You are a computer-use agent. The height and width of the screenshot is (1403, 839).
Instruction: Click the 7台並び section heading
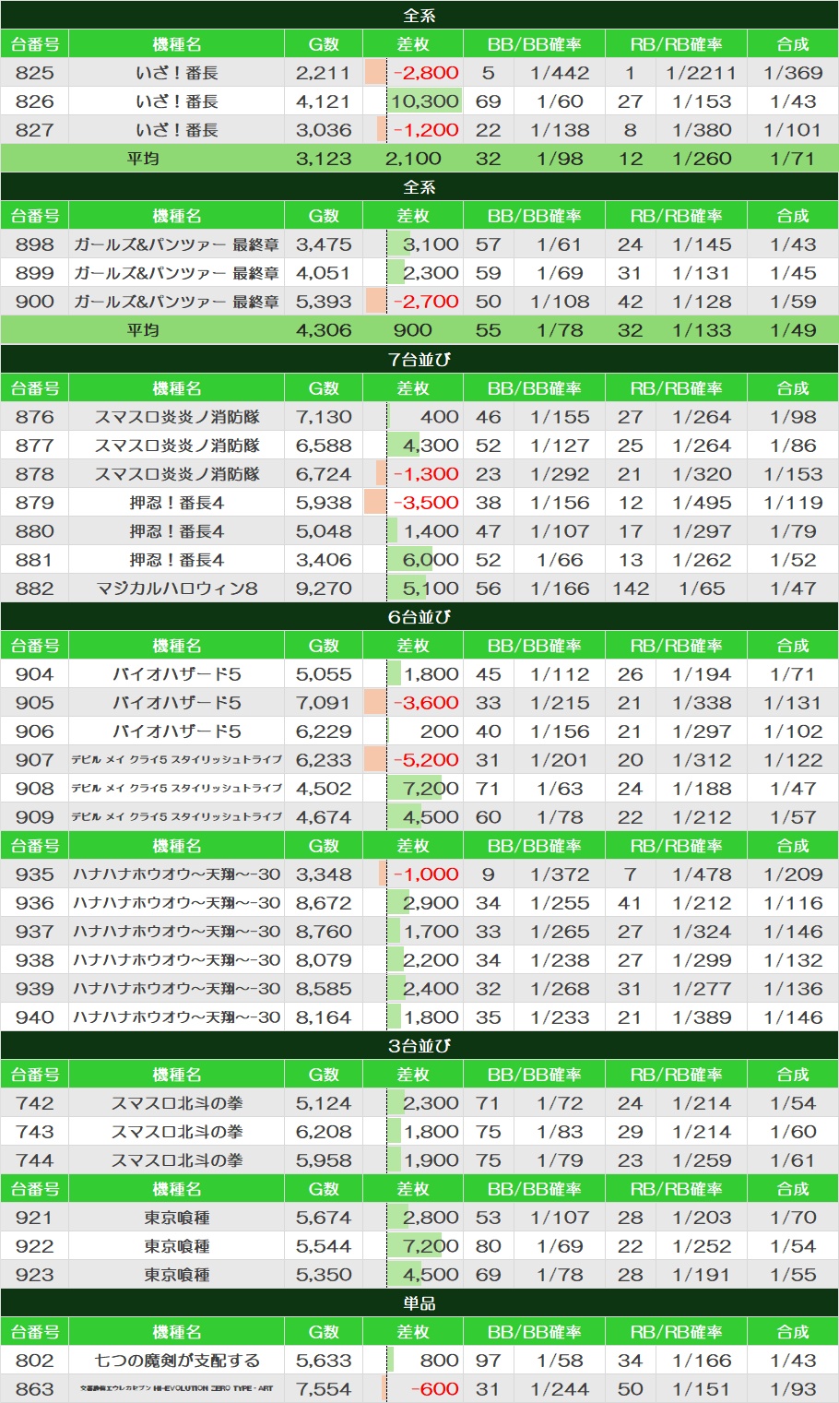click(x=419, y=359)
